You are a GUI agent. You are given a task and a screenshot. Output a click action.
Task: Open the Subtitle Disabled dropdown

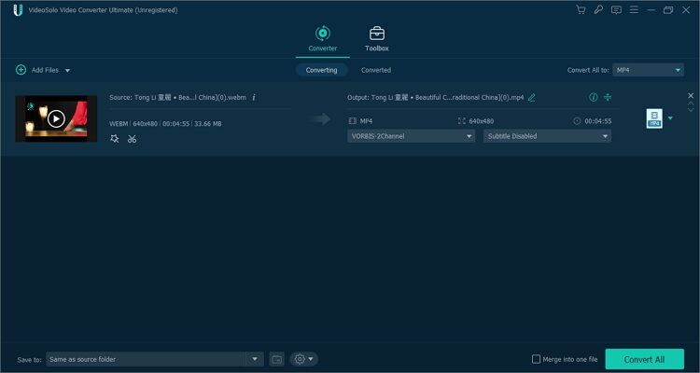tap(547, 136)
